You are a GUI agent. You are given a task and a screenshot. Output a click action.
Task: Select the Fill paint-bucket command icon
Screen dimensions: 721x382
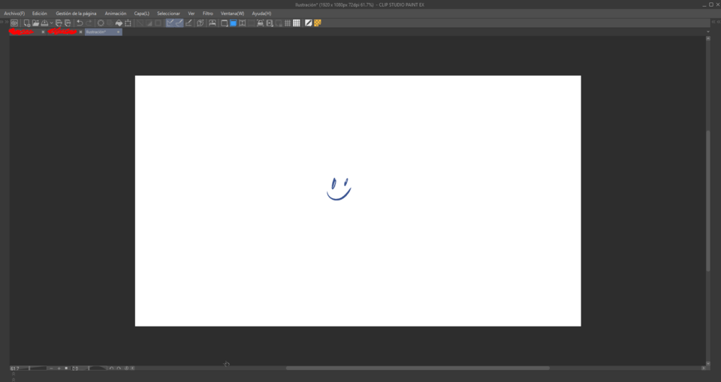point(119,23)
